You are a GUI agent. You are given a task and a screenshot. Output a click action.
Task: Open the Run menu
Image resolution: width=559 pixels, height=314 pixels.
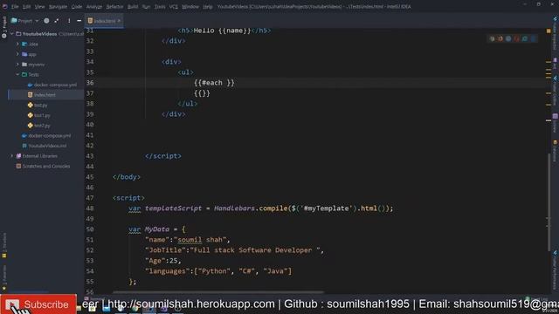point(146,6)
